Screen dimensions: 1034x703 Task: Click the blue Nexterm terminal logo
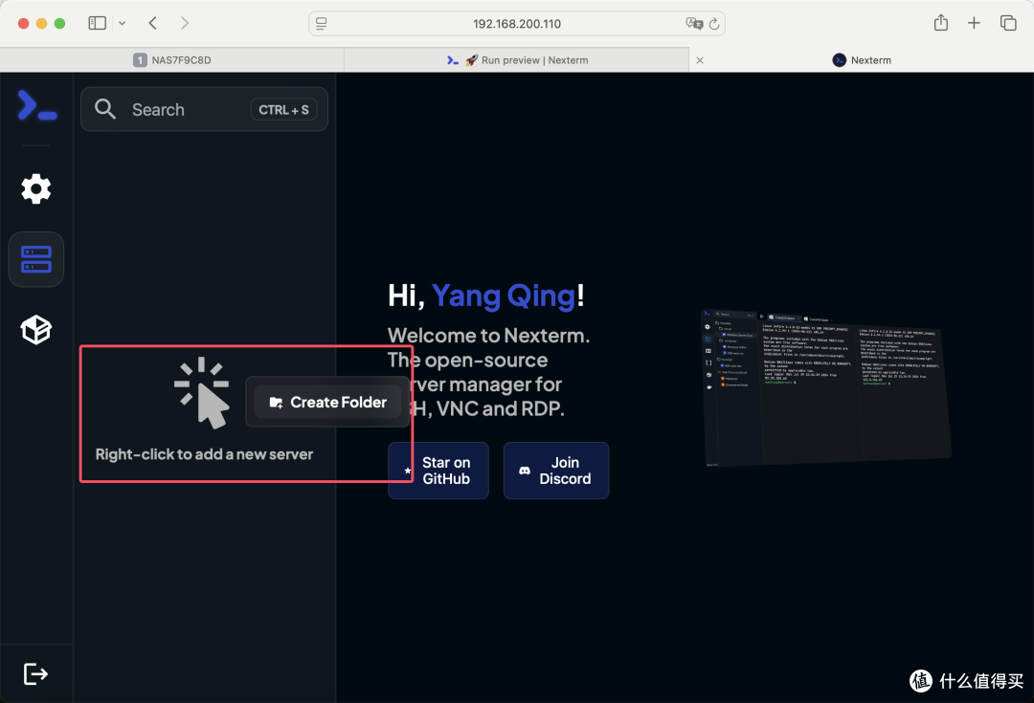point(35,105)
